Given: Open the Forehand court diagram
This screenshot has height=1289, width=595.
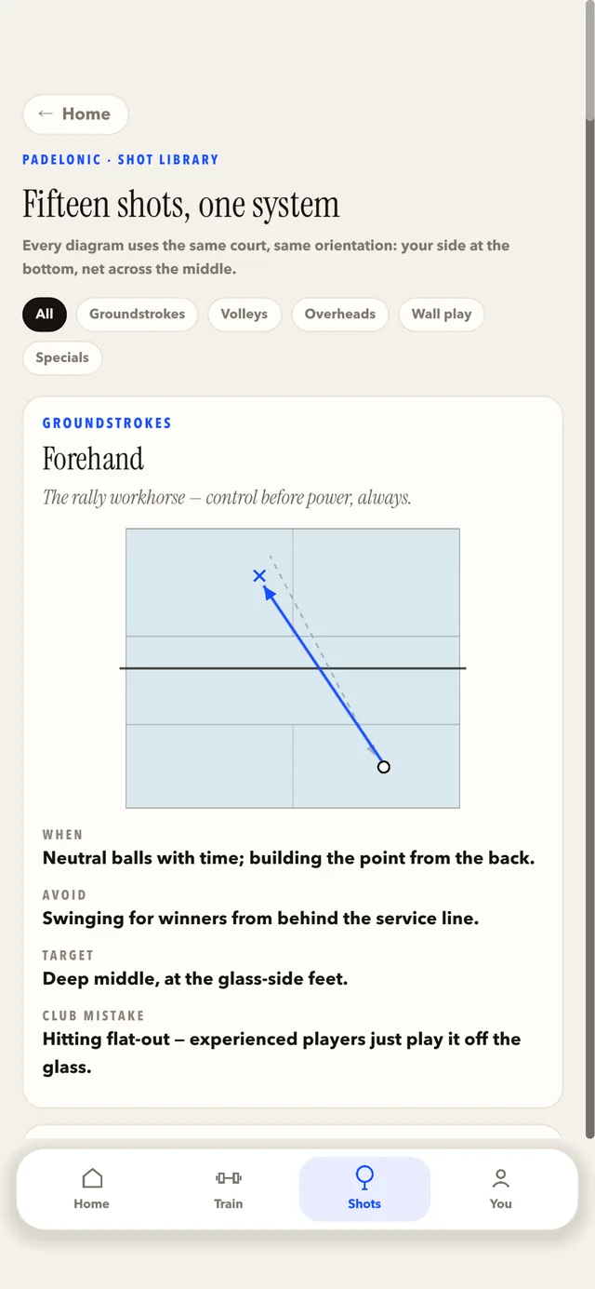Looking at the screenshot, I should pyautogui.click(x=293, y=668).
